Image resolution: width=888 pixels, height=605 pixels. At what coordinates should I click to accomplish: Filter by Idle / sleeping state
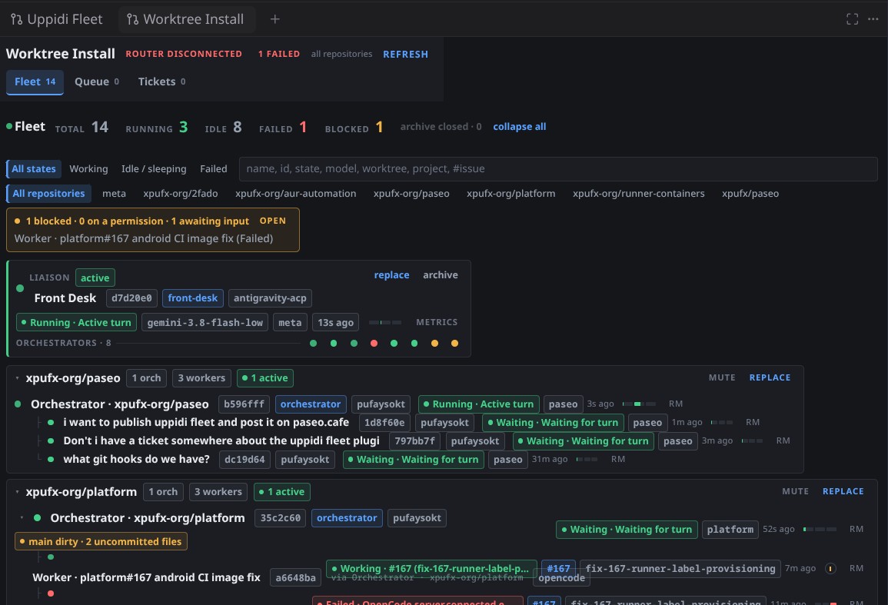[x=154, y=169]
